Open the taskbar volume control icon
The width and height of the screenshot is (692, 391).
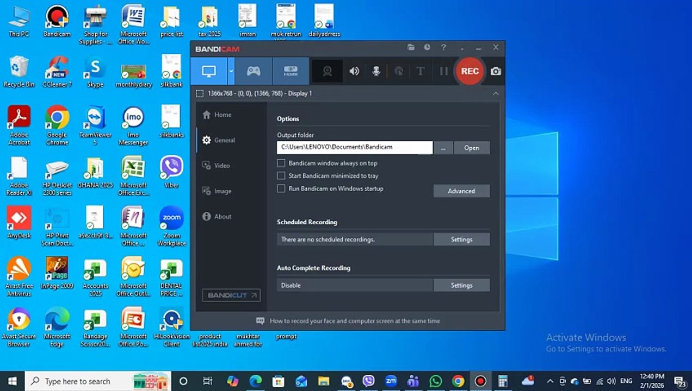[x=611, y=381]
